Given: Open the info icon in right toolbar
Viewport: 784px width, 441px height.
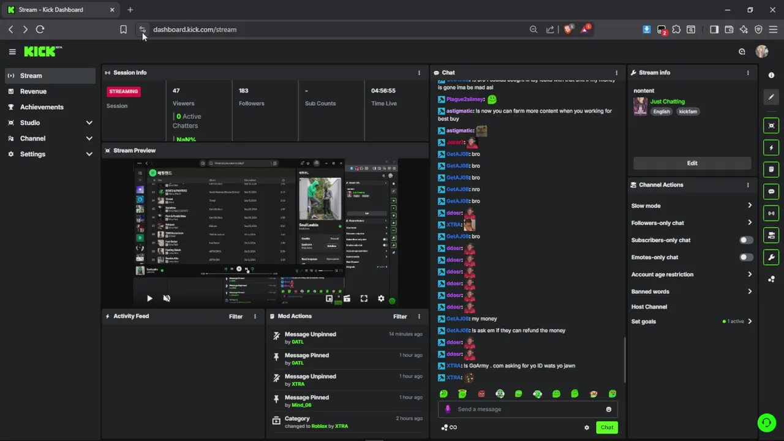Looking at the screenshot, I should click(x=771, y=75).
